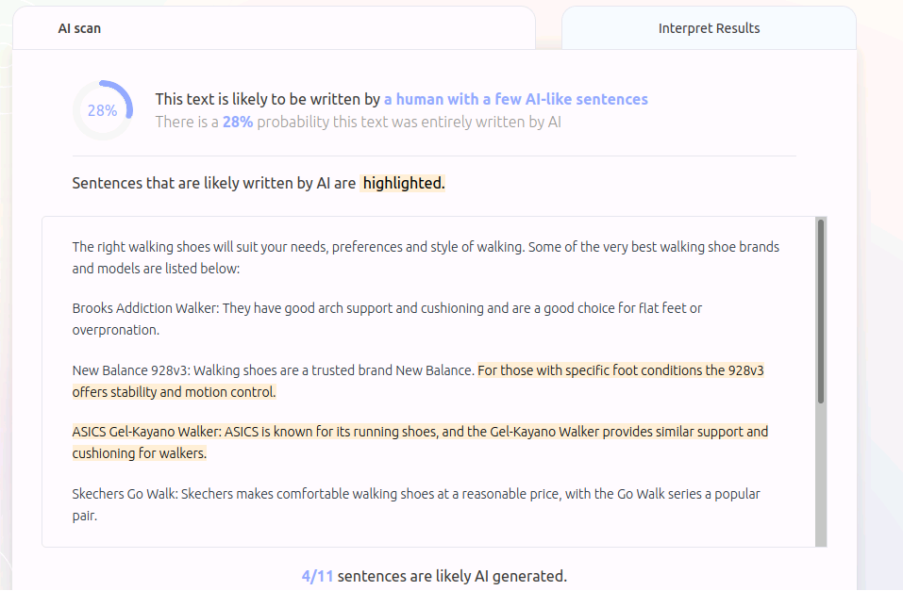Click the paragraph starting 'The right walking shoes'
This screenshot has height=591, width=903.
[x=426, y=257]
